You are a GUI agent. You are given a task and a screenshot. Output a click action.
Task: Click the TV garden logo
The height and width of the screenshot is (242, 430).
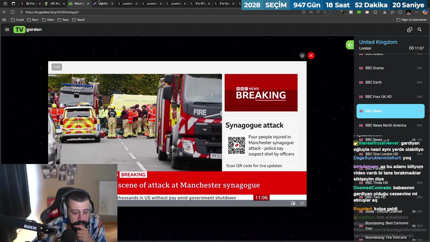(x=28, y=30)
